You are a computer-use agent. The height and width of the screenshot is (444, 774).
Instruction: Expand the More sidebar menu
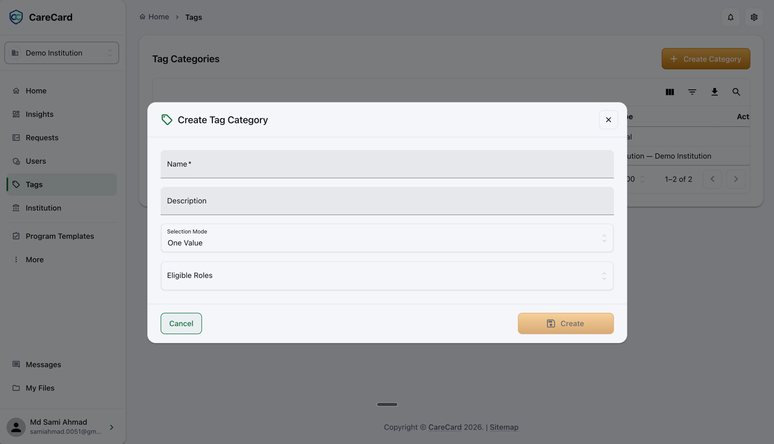pos(62,260)
